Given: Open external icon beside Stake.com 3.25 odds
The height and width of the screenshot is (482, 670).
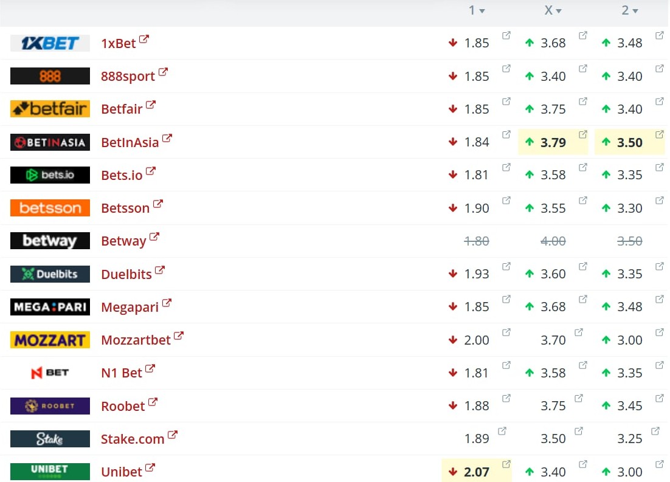Looking at the screenshot, I should pyautogui.click(x=655, y=431).
